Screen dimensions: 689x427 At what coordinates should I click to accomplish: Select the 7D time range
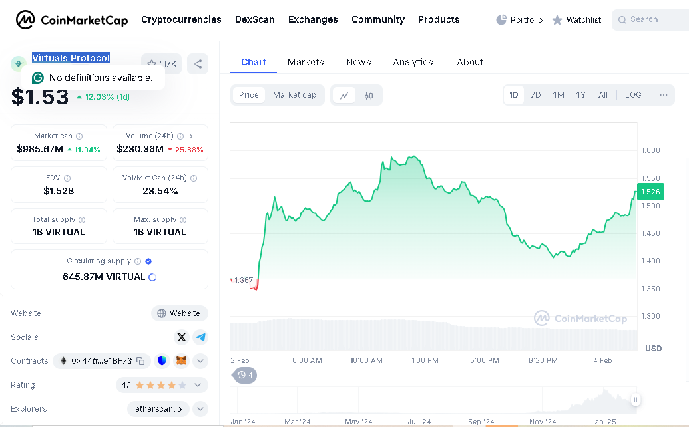coord(536,95)
